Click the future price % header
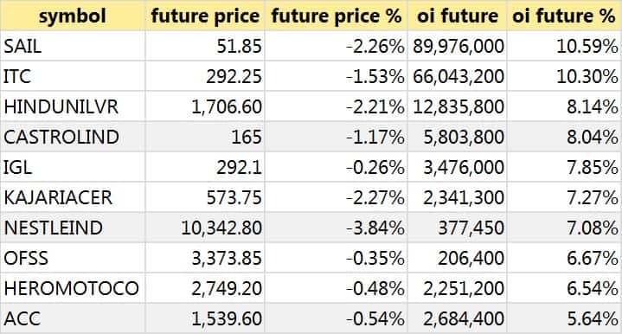The height and width of the screenshot is (334, 622). (336, 16)
